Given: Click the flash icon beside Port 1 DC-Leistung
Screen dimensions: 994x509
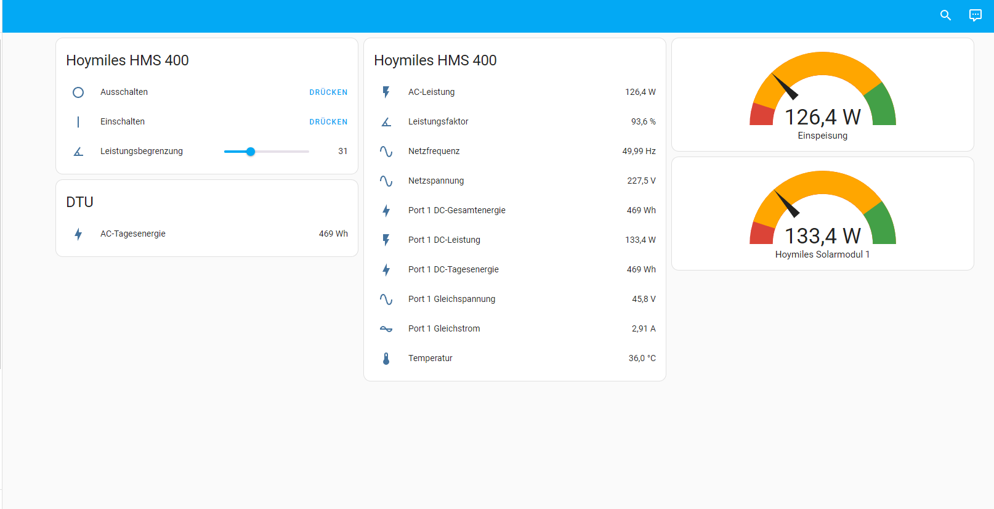Looking at the screenshot, I should coord(386,240).
